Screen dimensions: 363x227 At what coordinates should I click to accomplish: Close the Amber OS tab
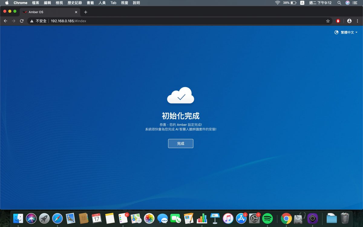pyautogui.click(x=76, y=12)
